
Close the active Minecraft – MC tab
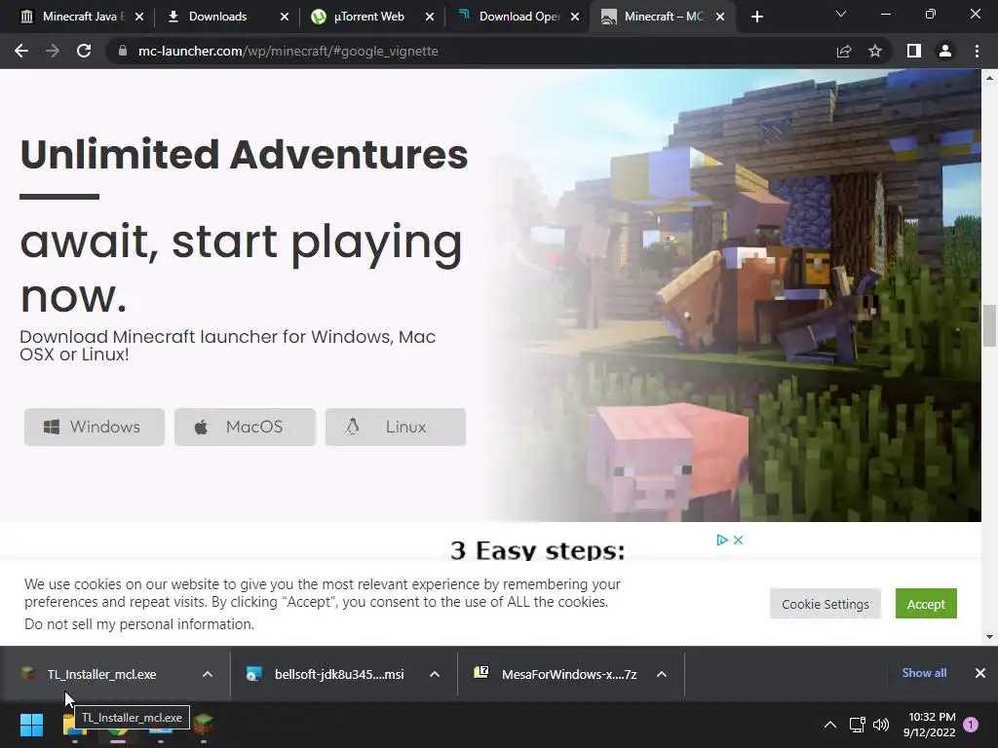[720, 17]
